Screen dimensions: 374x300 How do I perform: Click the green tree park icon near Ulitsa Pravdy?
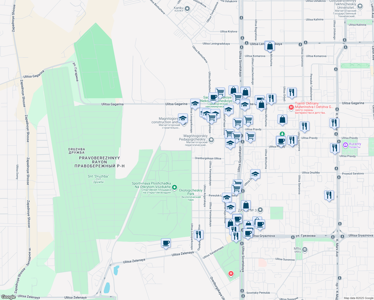(x=282, y=134)
